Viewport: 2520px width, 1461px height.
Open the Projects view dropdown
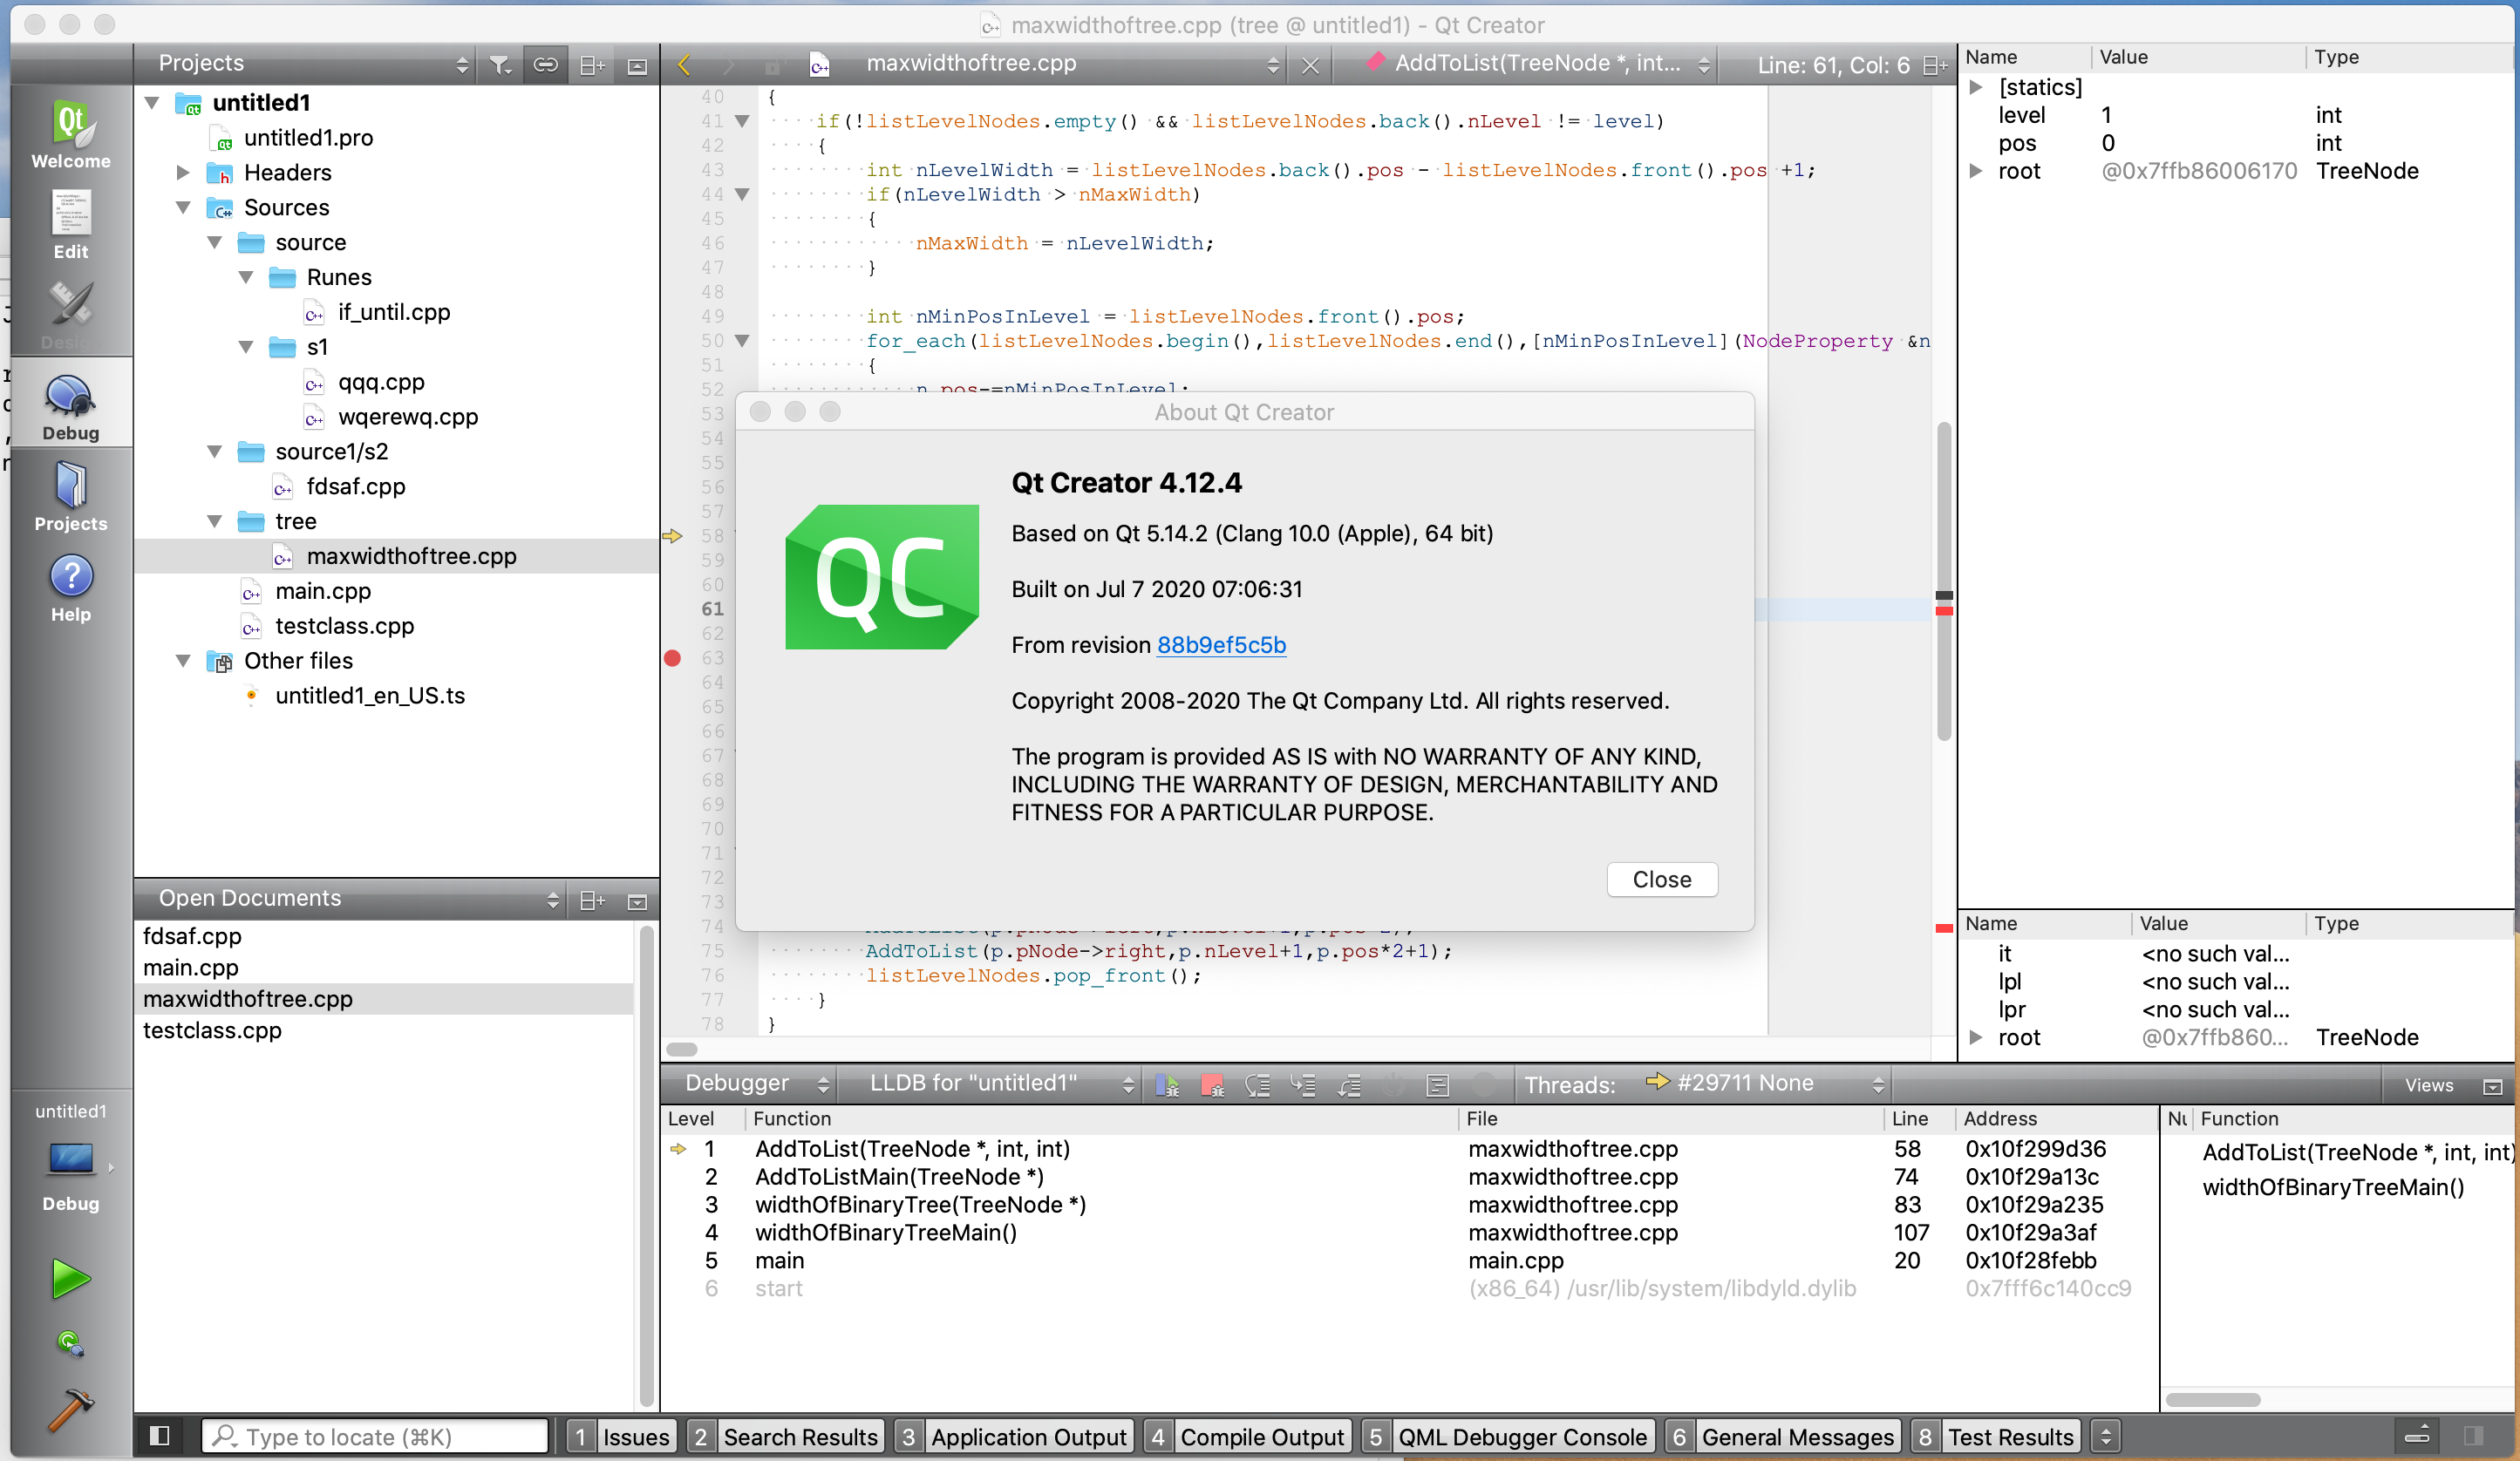point(313,64)
